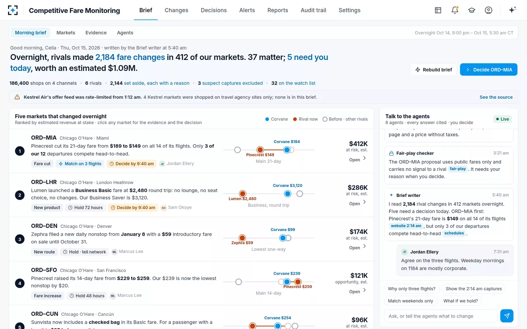This screenshot has height=329, width=527.
Task: Switch to the Changes tab
Action: tap(176, 10)
